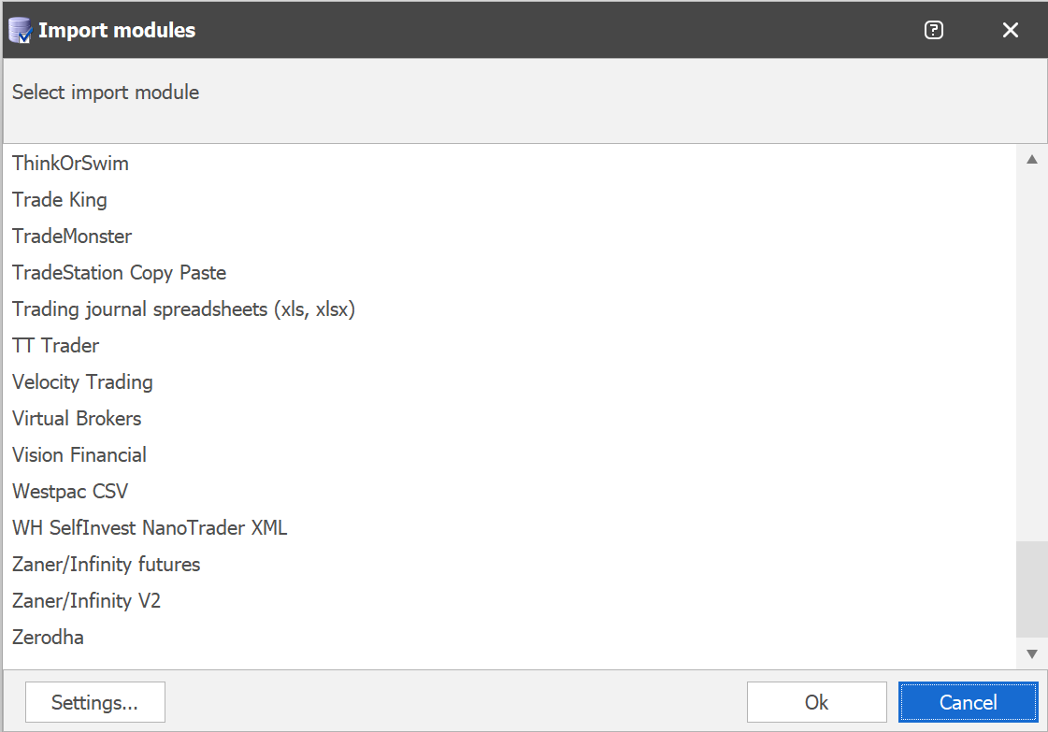
Task: Open the Settings... button
Action: click(x=95, y=702)
